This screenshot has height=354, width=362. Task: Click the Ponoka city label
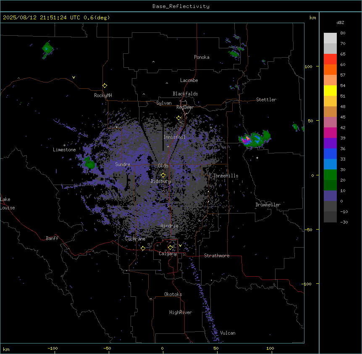pyautogui.click(x=202, y=57)
